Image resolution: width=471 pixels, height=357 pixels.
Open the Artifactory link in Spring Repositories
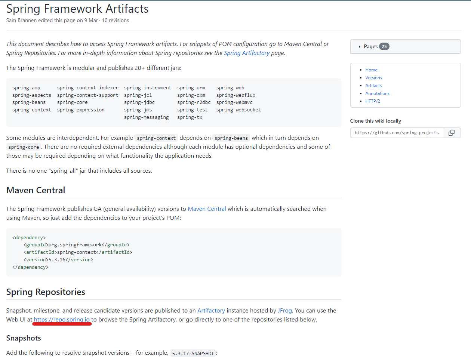click(x=211, y=311)
